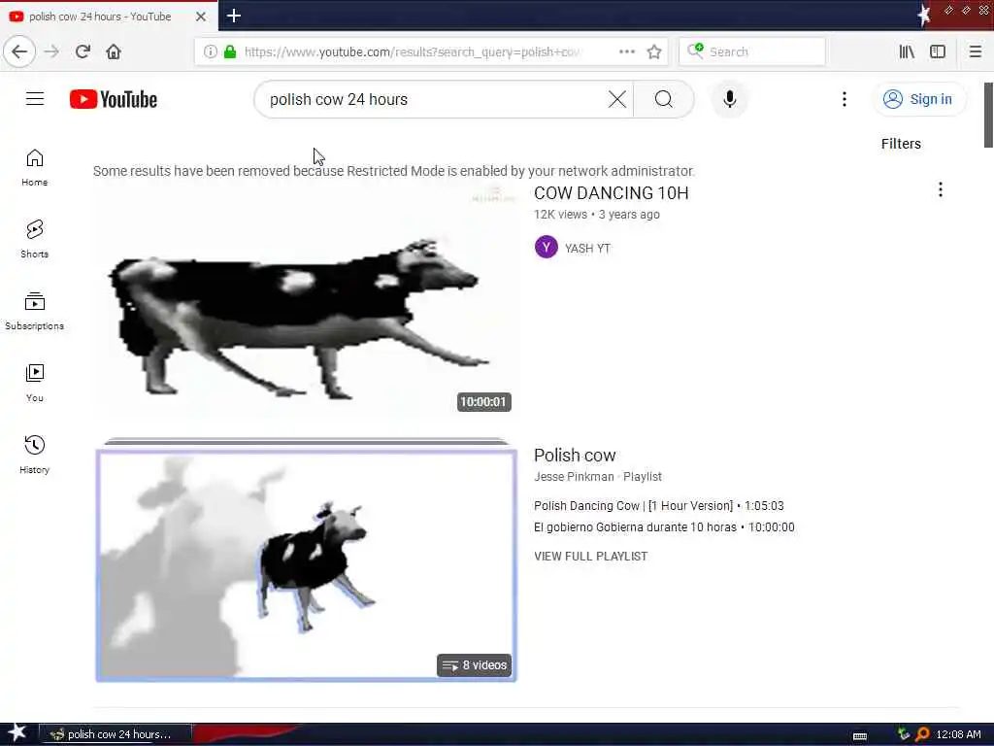This screenshot has height=746, width=994.
Task: Open Shorts in YouTube sidebar
Action: [34, 239]
